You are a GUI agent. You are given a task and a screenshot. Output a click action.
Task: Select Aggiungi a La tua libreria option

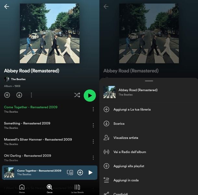149,109
